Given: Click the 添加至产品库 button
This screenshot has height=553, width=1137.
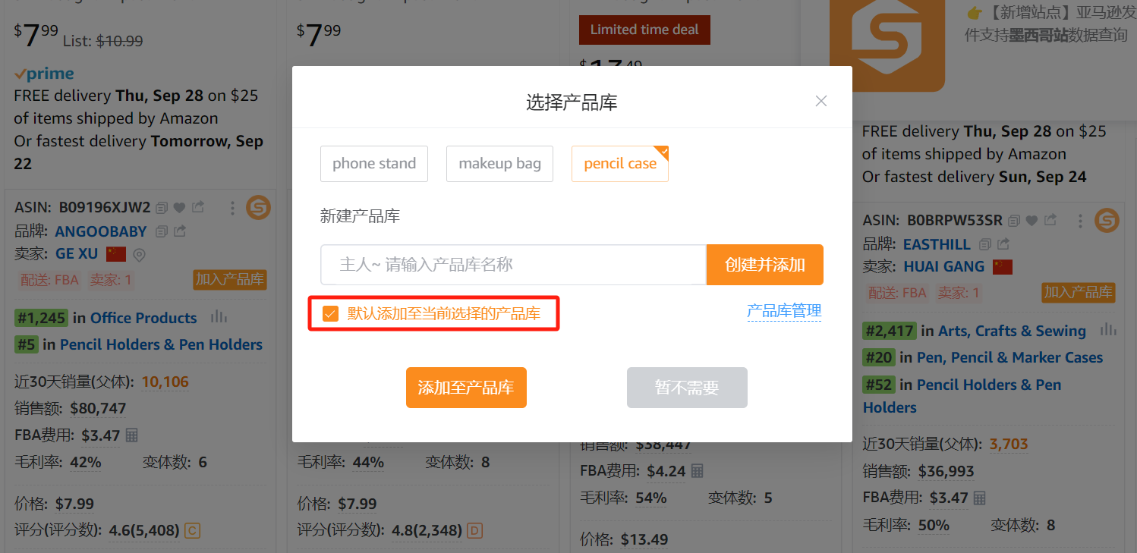Looking at the screenshot, I should coord(466,388).
